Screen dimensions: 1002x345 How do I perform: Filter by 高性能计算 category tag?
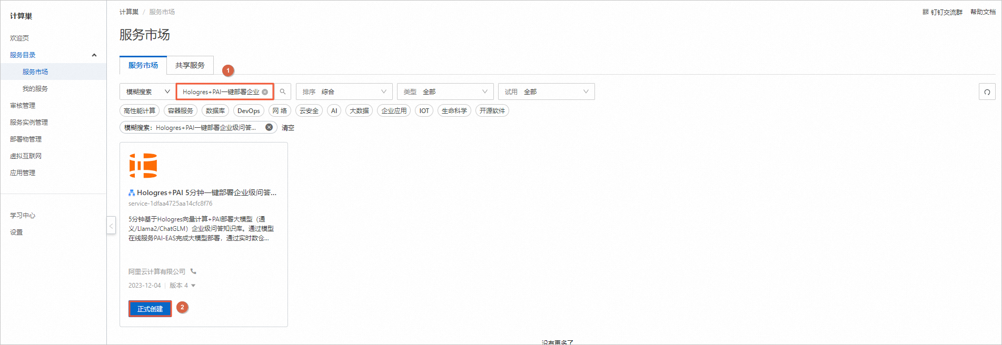(x=140, y=110)
